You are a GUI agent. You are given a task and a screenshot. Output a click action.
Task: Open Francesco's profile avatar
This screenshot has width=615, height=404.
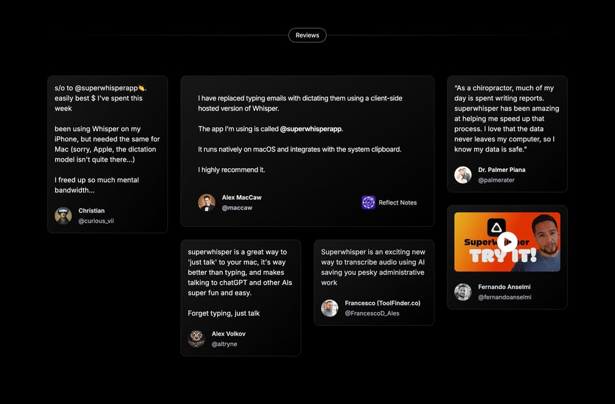[329, 308]
